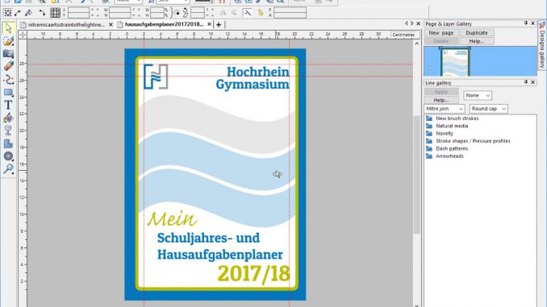Image resolution: width=547 pixels, height=307 pixels.
Task: Close the nitramicaarts document tab
Action: click(111, 24)
